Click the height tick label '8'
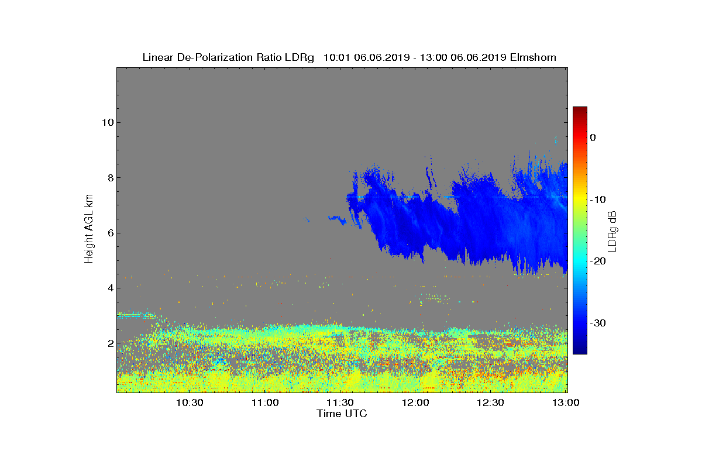This screenshot has width=702, height=468. point(109,178)
